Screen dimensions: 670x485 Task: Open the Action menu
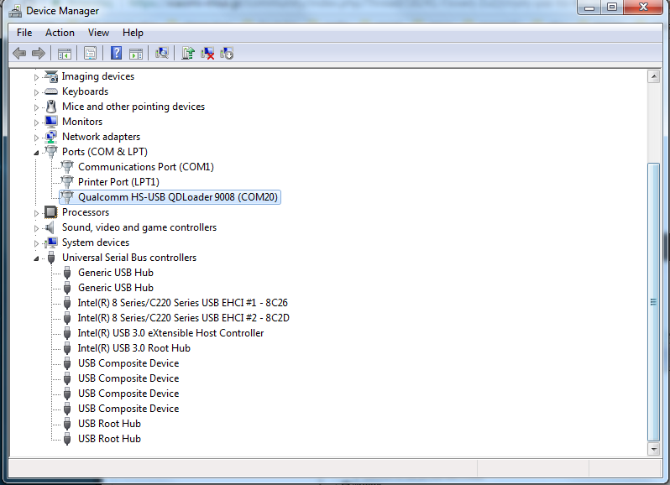click(60, 33)
